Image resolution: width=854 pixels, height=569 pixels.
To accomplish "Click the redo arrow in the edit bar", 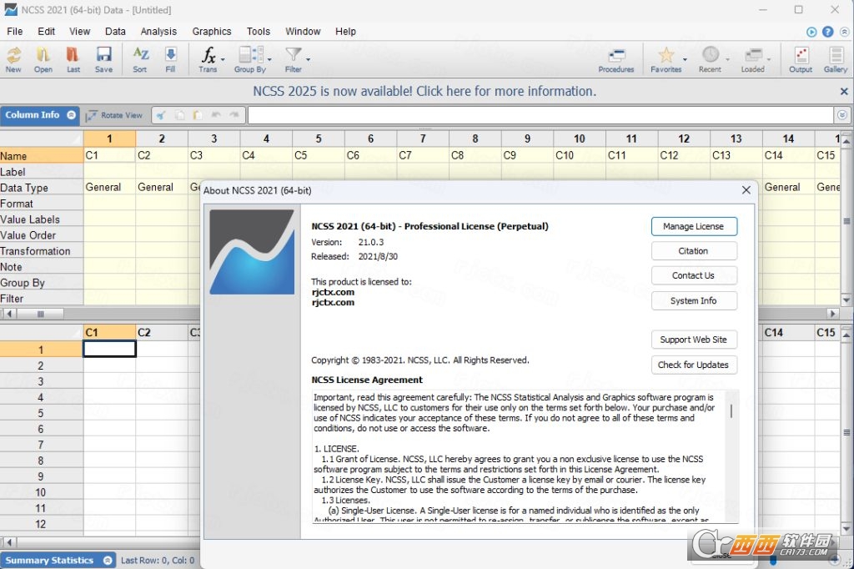I will pos(234,115).
